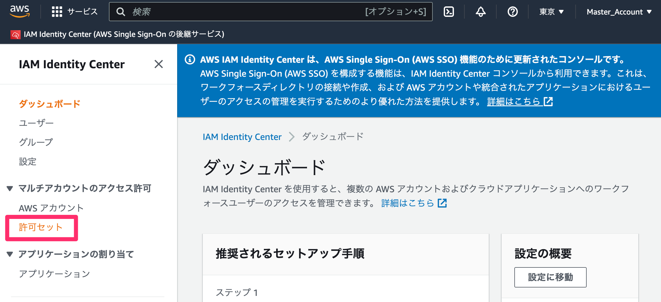
Task: Open the notifications bell icon
Action: pyautogui.click(x=481, y=12)
